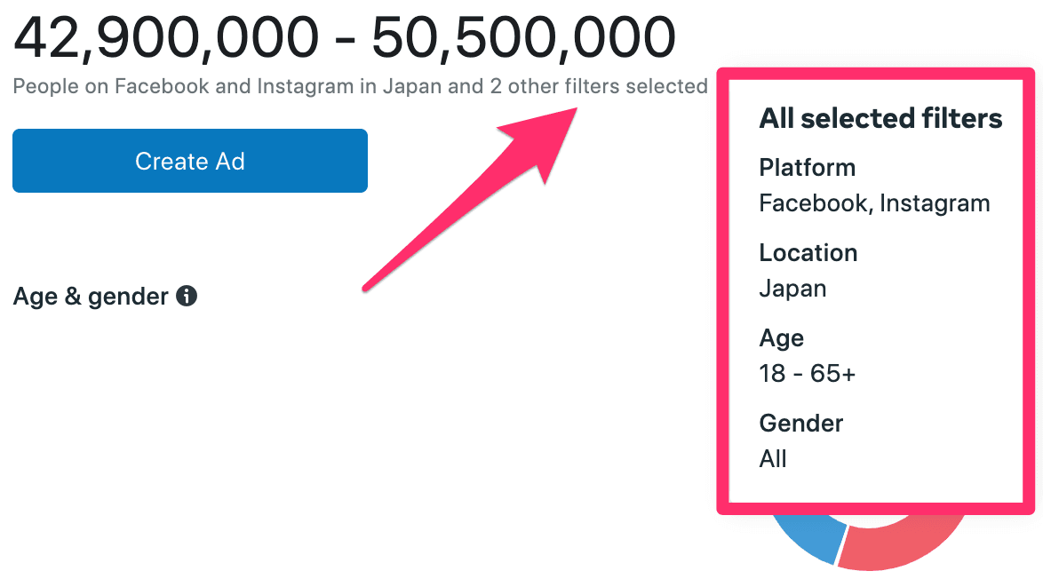Screen dimensions: 1043x579
Task: Click the Platform filter label
Action: pos(807,168)
